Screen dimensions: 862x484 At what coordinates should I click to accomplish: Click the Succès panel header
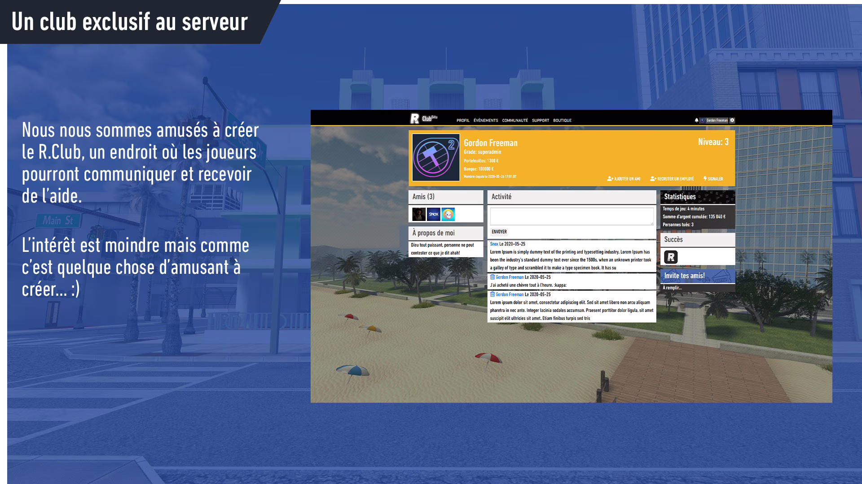[x=698, y=240]
